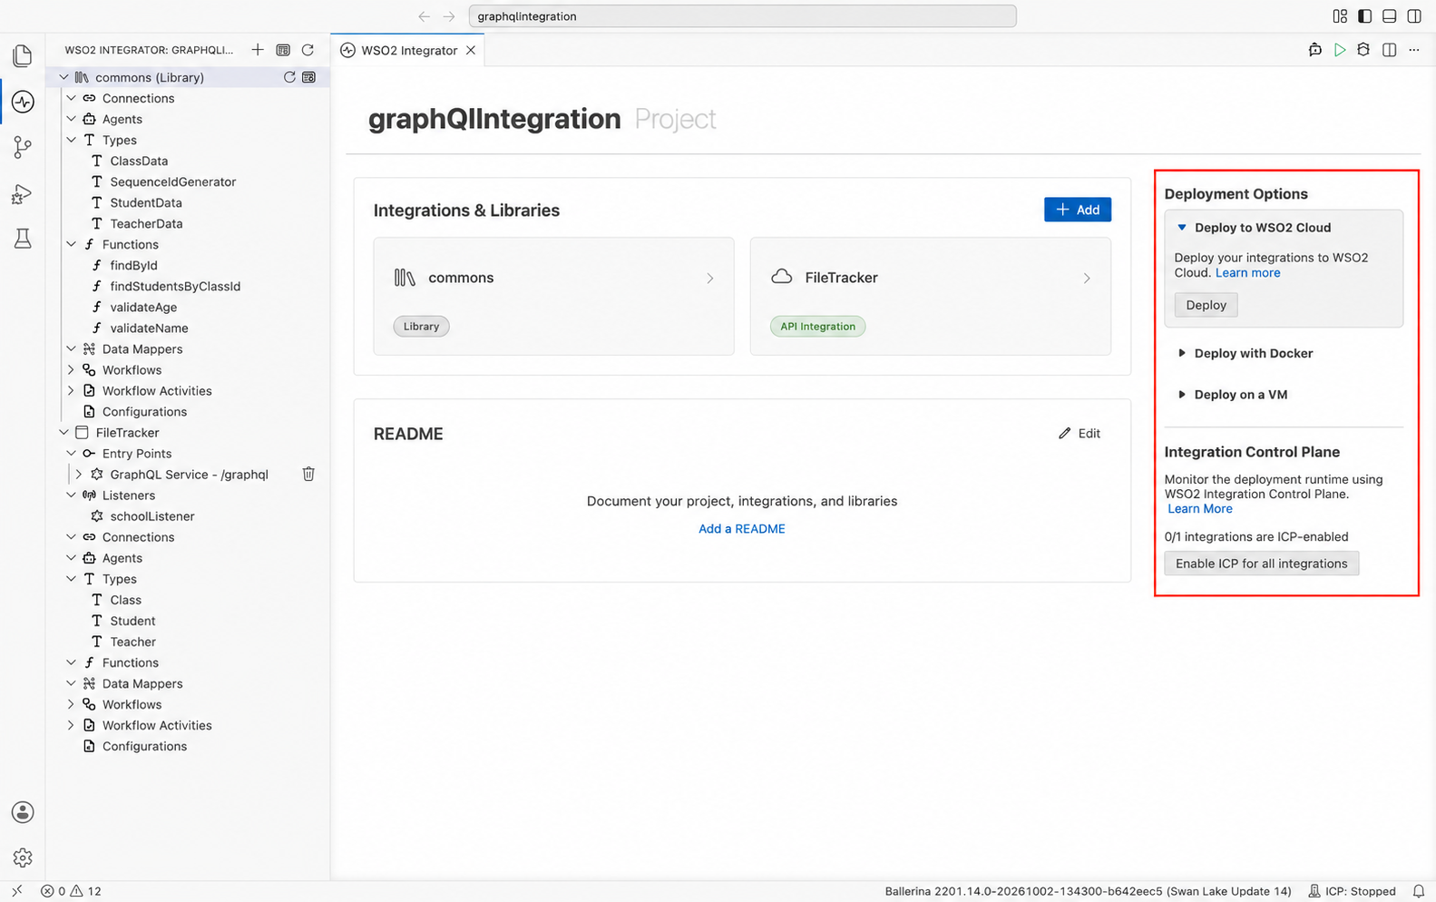This screenshot has height=902, width=1436.
Task: Edit the README section
Action: (1079, 434)
